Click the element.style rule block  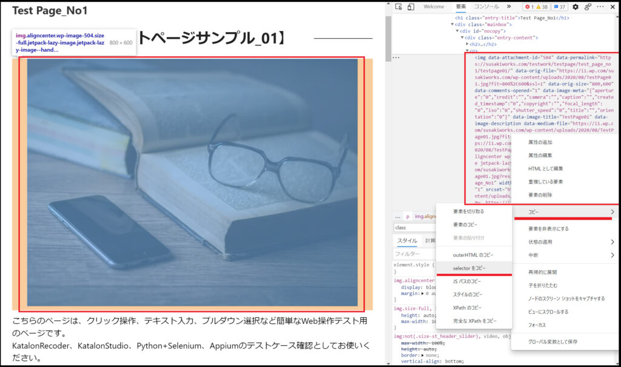click(x=414, y=268)
